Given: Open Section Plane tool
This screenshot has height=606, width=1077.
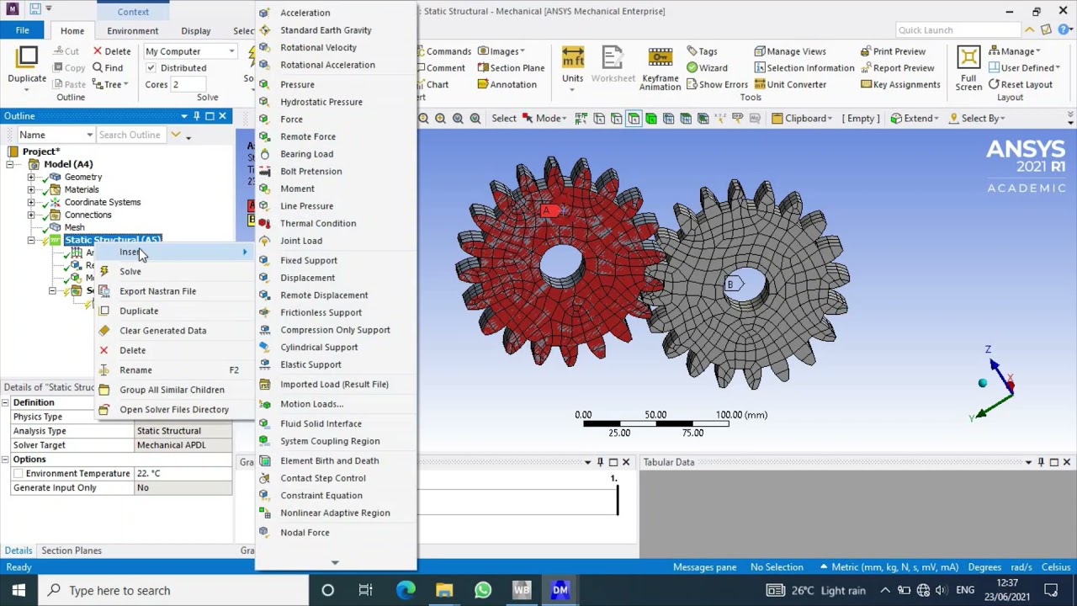Looking at the screenshot, I should pos(511,68).
